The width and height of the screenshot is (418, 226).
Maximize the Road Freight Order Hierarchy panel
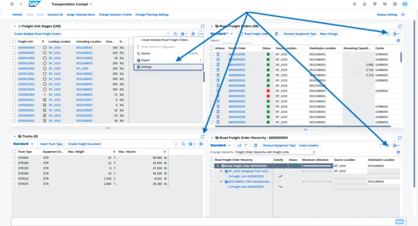[x=400, y=138]
